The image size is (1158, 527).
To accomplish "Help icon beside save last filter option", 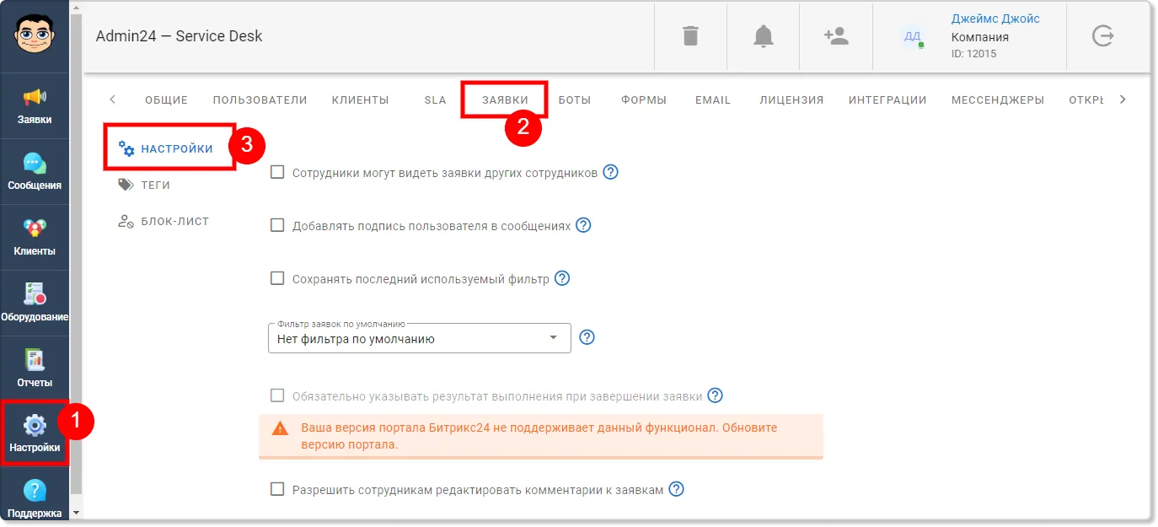I will click(x=562, y=278).
